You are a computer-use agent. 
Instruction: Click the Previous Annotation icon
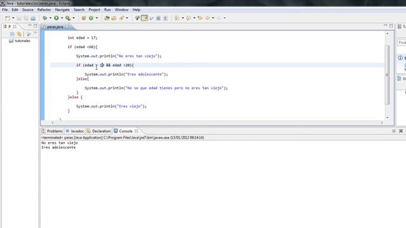coord(188,18)
